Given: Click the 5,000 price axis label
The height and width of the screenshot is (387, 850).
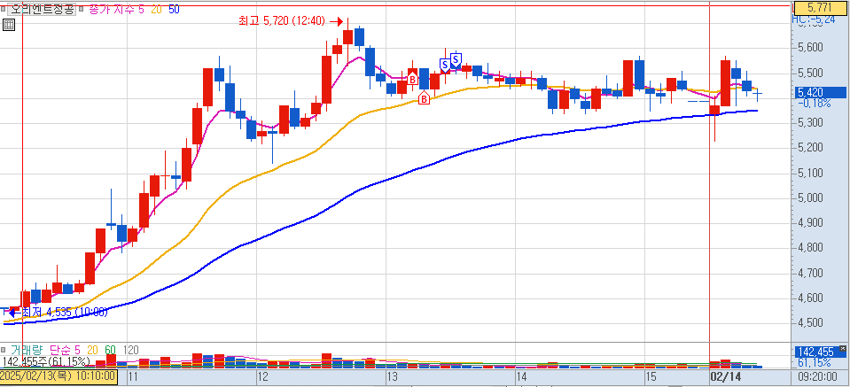Looking at the screenshot, I should tap(810, 198).
